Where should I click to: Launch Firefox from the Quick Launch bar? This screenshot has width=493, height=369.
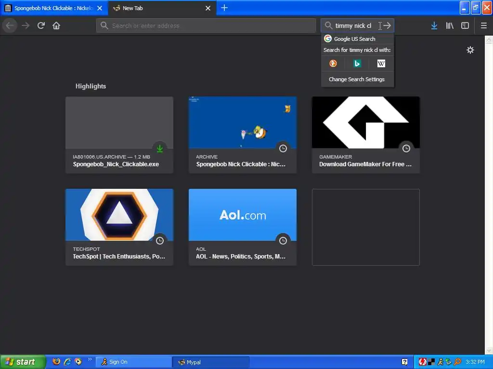(x=56, y=361)
